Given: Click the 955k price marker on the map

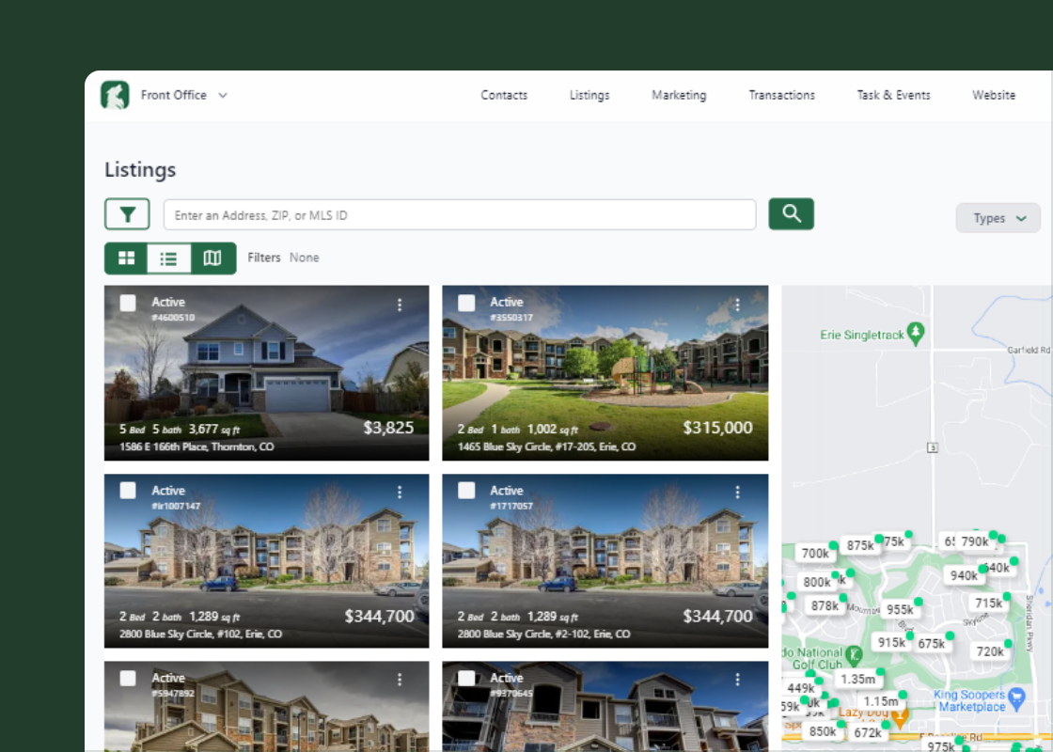Looking at the screenshot, I should tap(900, 610).
